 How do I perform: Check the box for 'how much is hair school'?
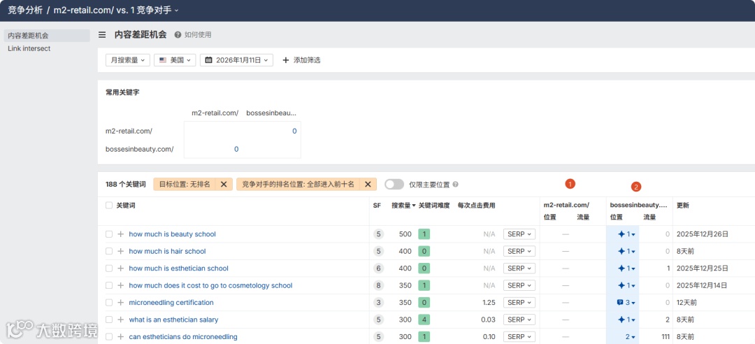coord(109,251)
